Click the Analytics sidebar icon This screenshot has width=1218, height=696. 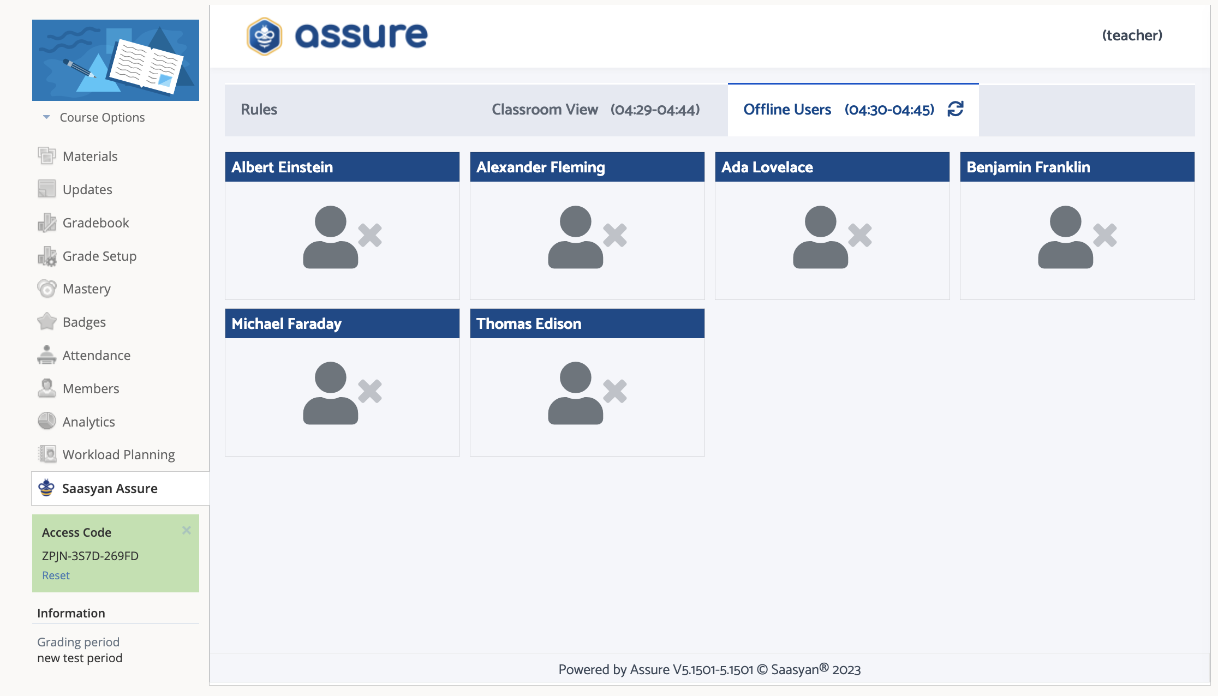point(47,421)
